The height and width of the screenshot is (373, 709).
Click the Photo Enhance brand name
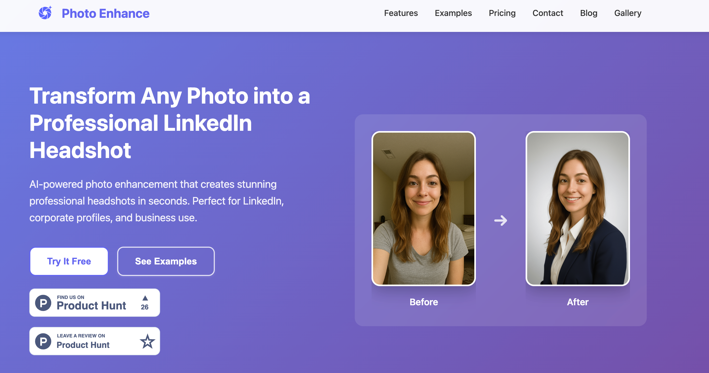click(105, 14)
